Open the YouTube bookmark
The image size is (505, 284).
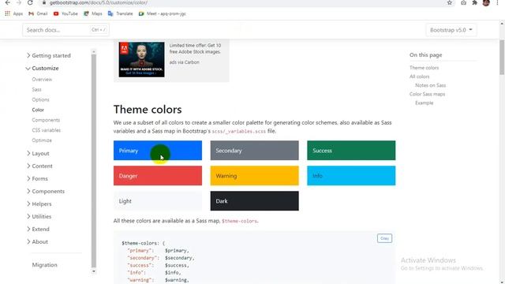(65, 13)
